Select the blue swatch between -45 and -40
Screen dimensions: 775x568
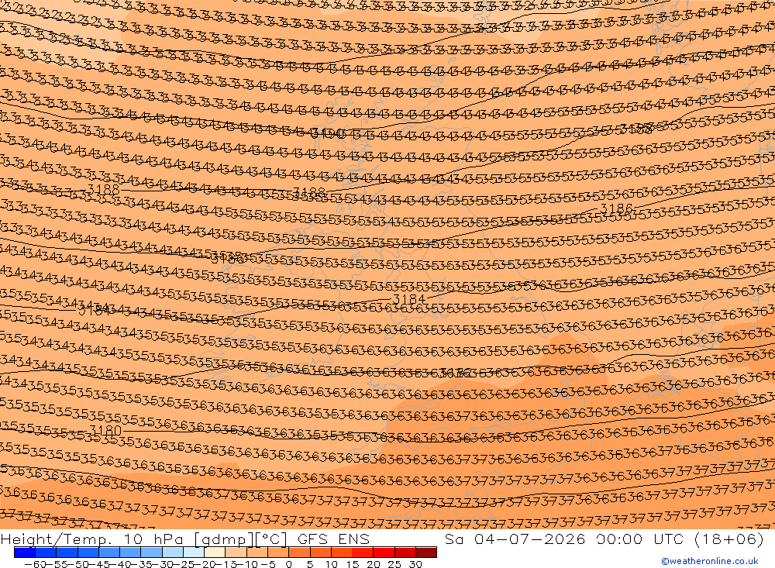tap(109, 553)
